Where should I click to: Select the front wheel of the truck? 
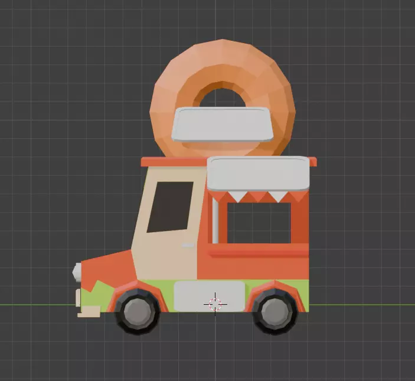(x=138, y=311)
